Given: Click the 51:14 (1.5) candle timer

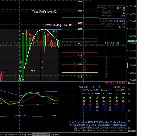Looking at the screenshot, I should point(112,43).
